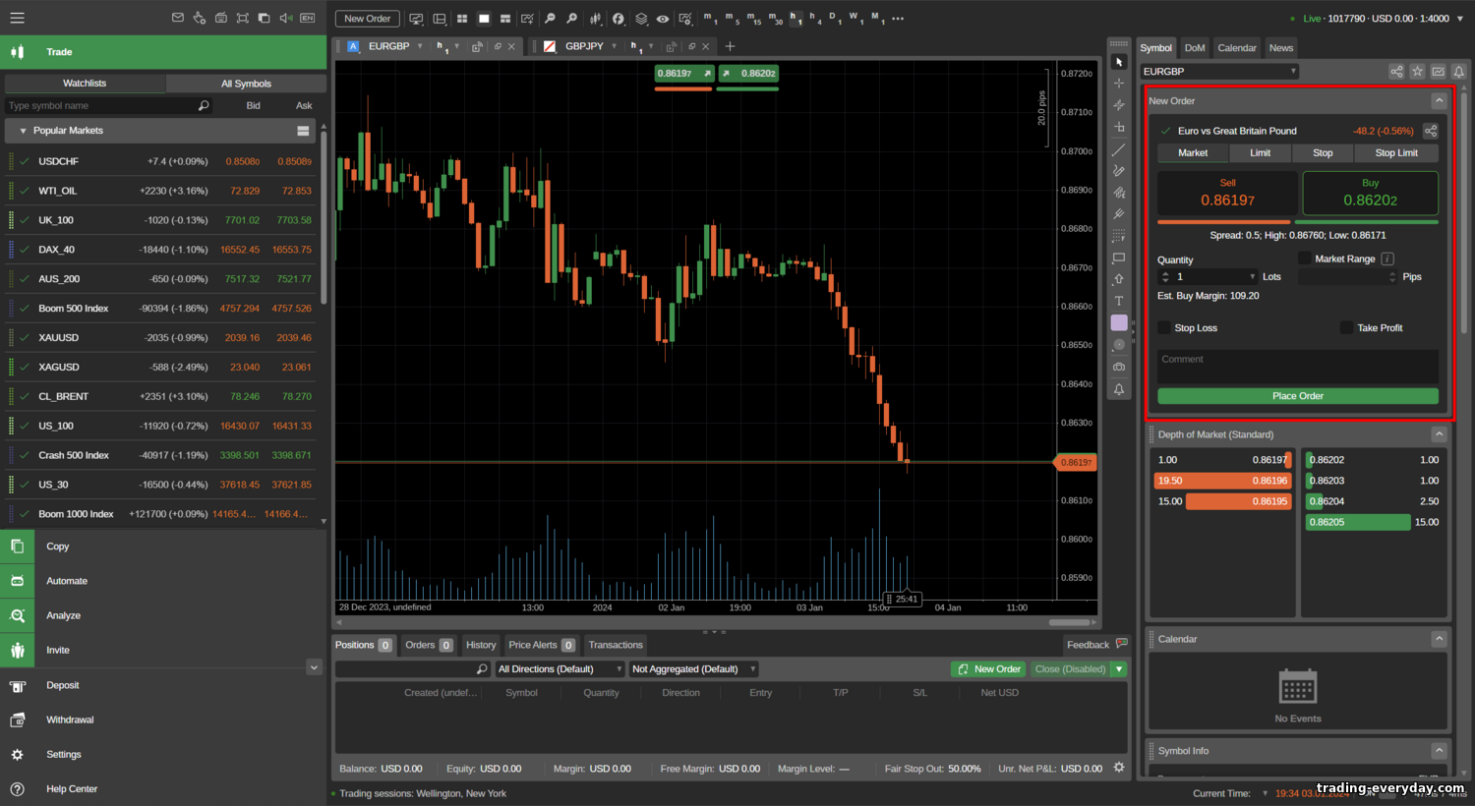Open the EURGBP symbol dropdown
The height and width of the screenshot is (806, 1475).
click(x=1219, y=72)
